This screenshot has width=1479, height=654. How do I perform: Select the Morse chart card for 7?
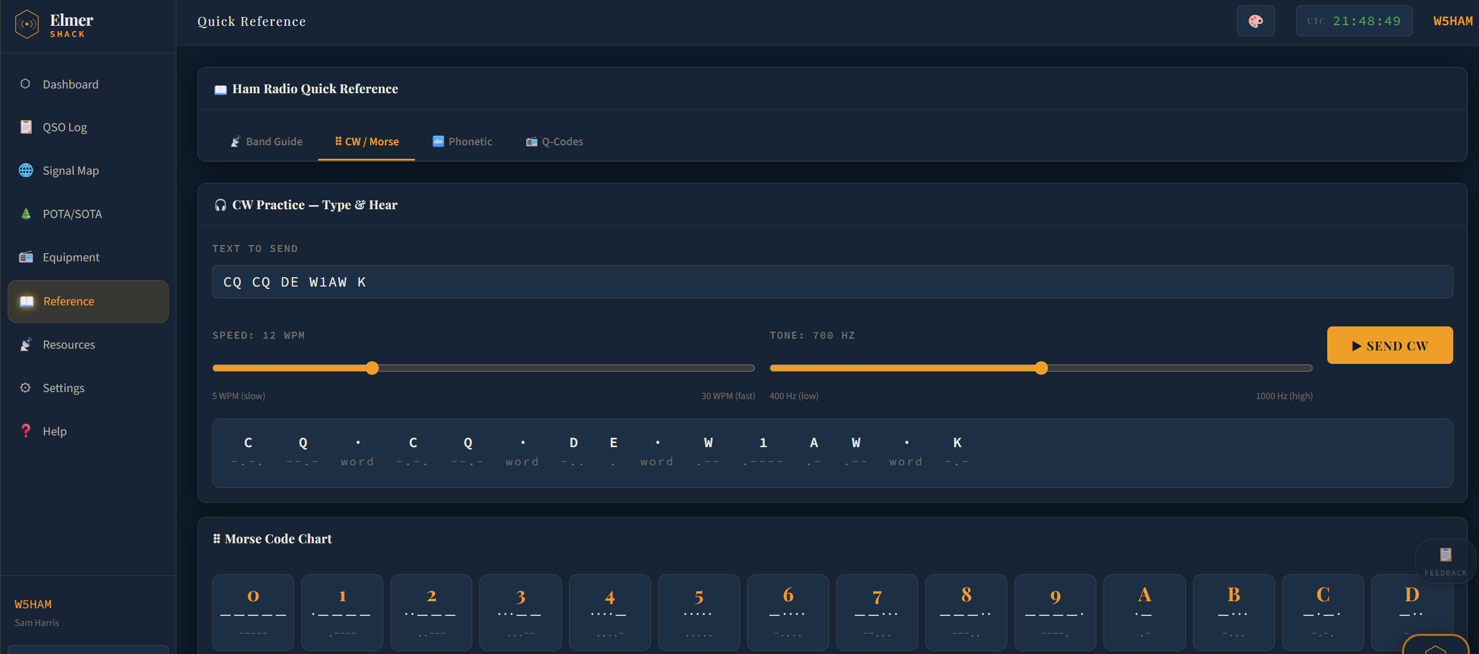pos(877,612)
